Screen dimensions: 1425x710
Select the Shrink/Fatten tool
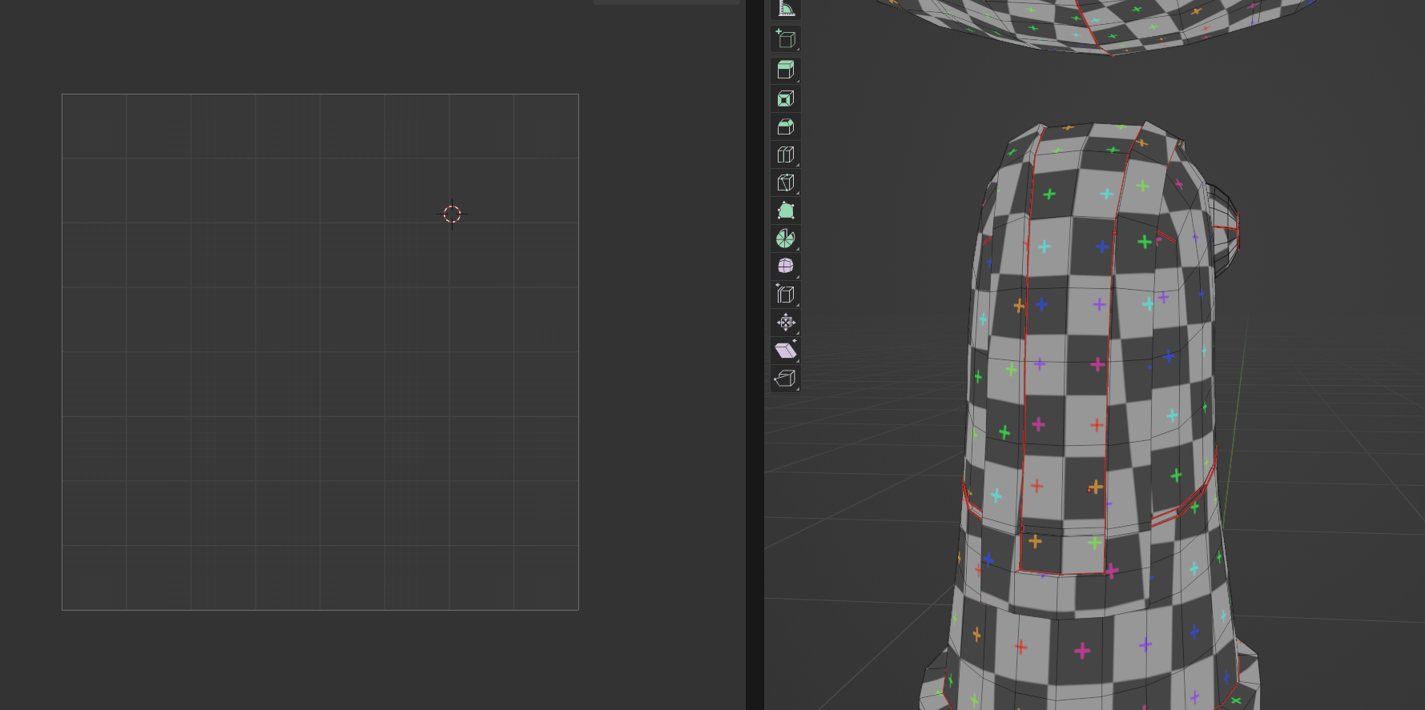(x=786, y=323)
